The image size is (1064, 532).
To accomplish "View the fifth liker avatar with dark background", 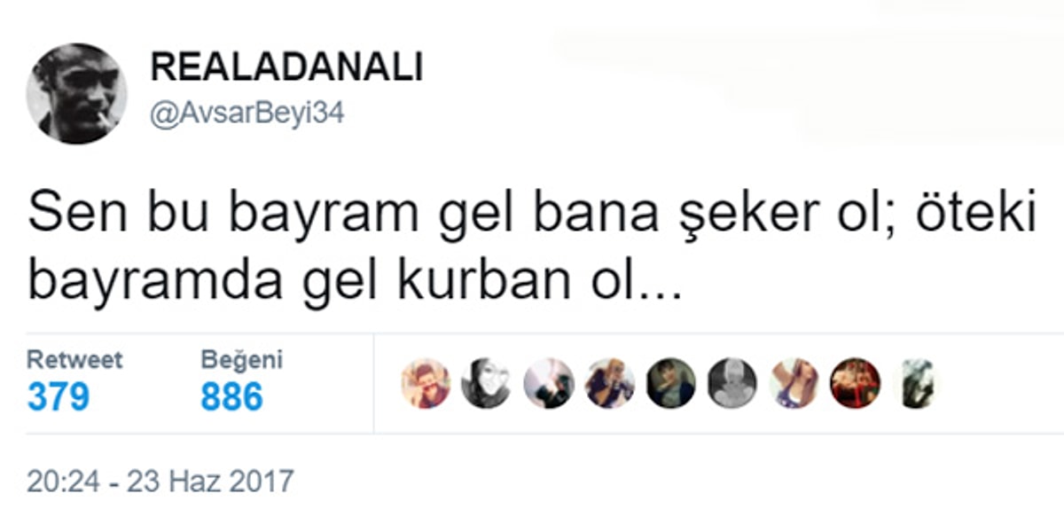I will pyautogui.click(x=670, y=383).
